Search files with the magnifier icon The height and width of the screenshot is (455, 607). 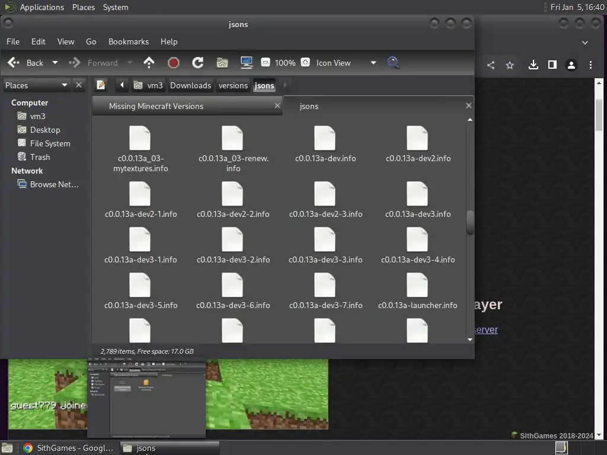tap(393, 63)
